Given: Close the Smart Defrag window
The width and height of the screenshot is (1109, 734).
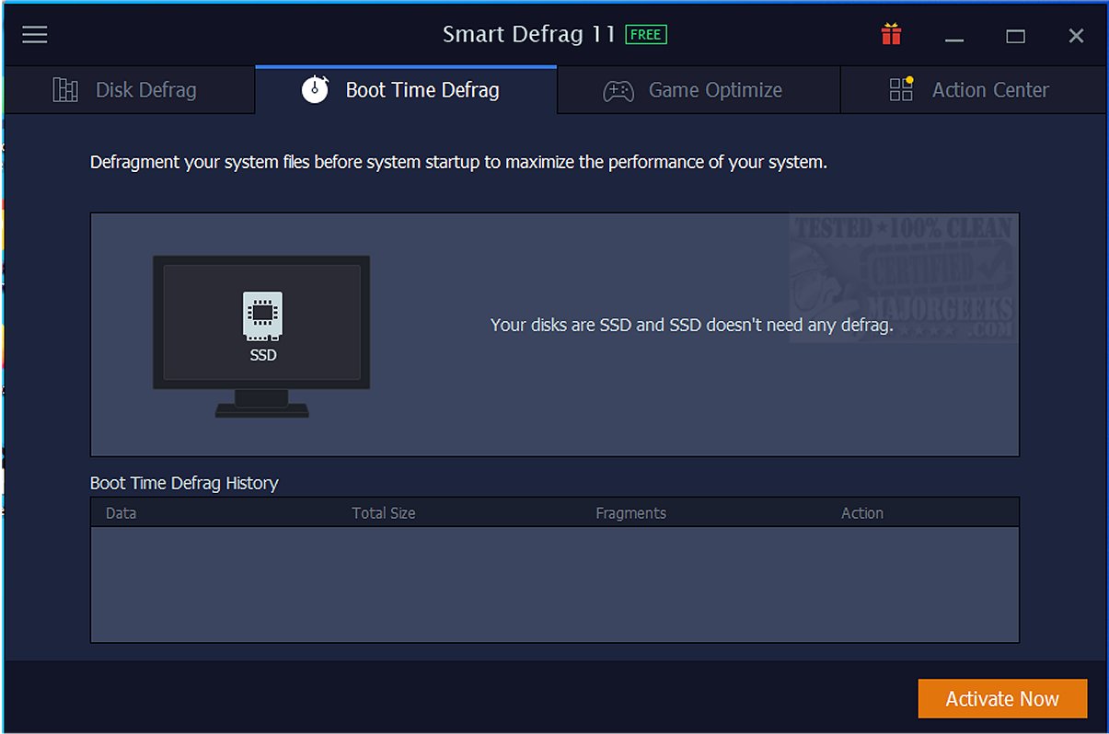Looking at the screenshot, I should point(1076,36).
